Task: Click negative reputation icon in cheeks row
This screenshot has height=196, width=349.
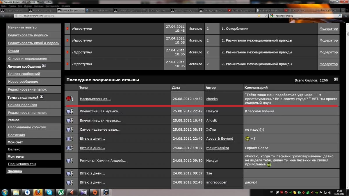Action: coord(70,99)
